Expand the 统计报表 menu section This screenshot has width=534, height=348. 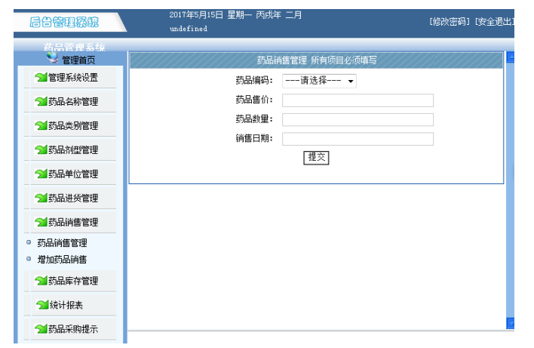click(x=73, y=305)
